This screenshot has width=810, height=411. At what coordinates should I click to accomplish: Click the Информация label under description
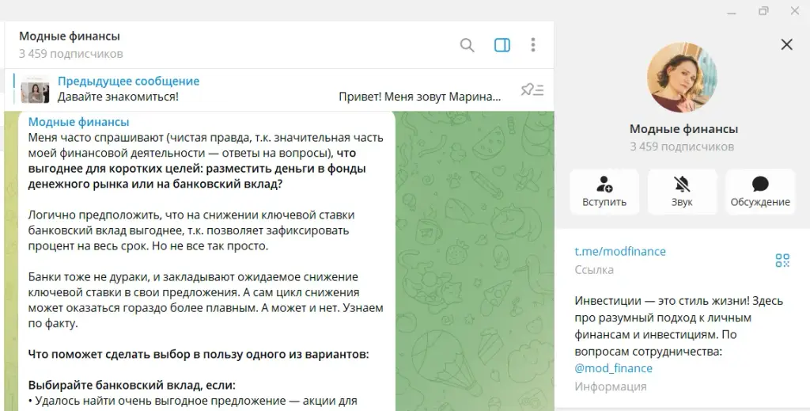[610, 386]
